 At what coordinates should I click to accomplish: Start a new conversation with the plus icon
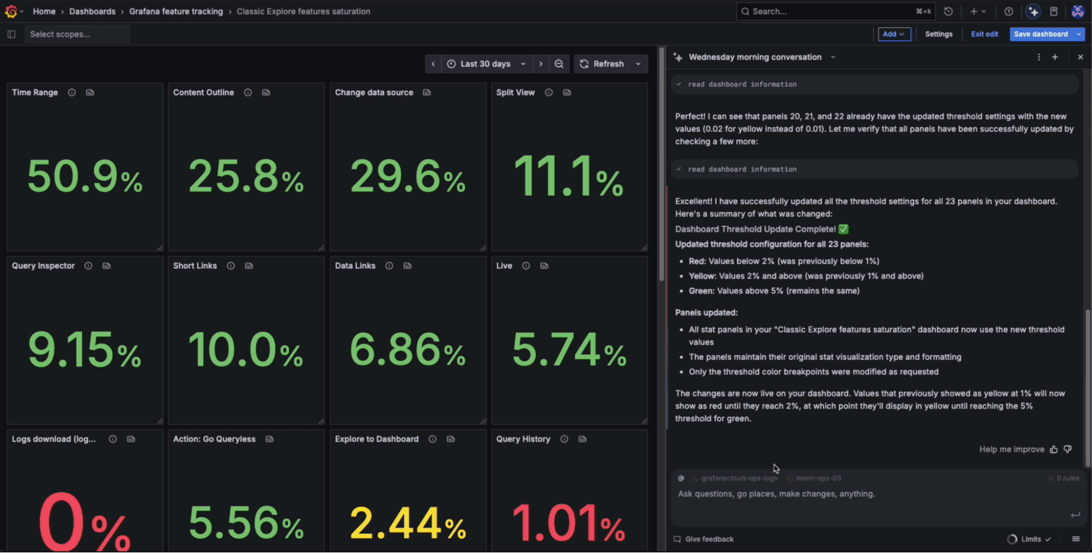click(1055, 57)
